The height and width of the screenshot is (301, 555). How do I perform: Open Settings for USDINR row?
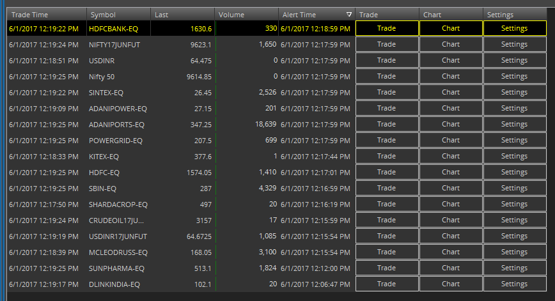click(515, 61)
